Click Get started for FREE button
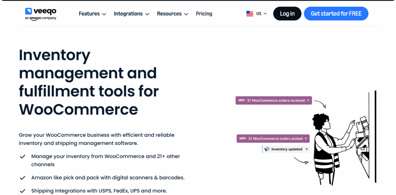Viewport: 396px width, 195px height. click(x=336, y=14)
